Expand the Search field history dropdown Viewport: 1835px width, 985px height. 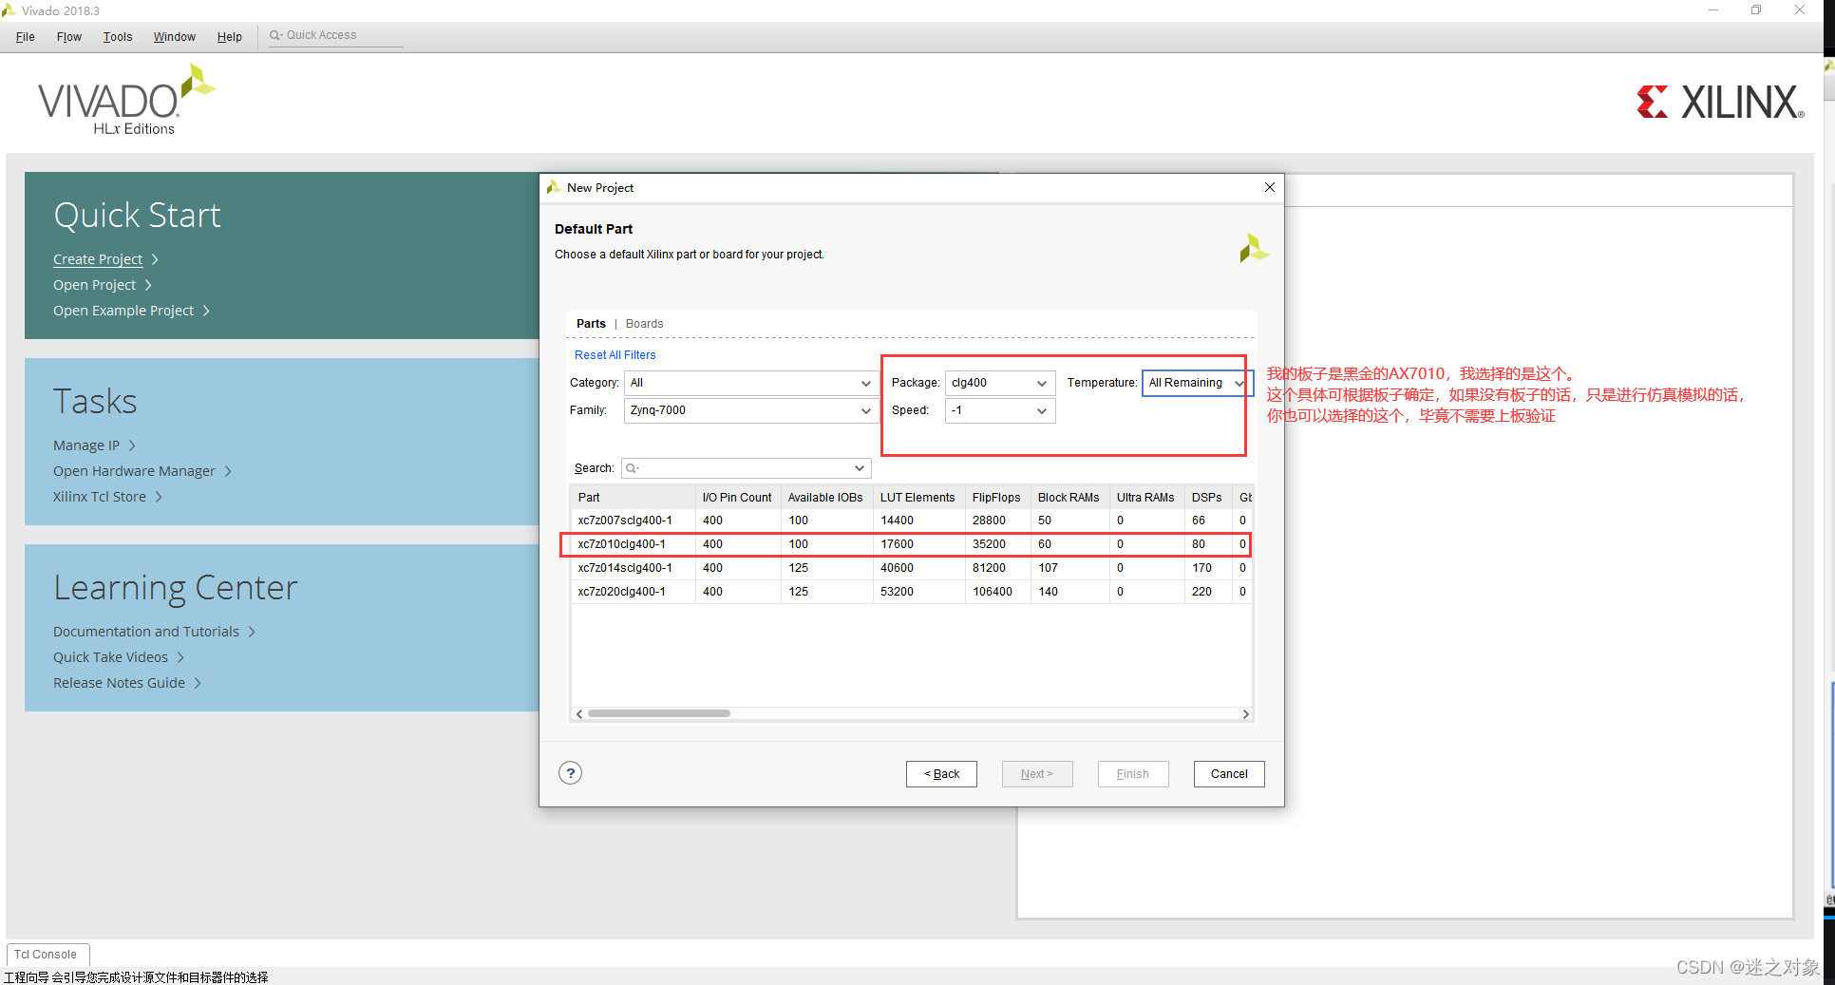point(859,468)
